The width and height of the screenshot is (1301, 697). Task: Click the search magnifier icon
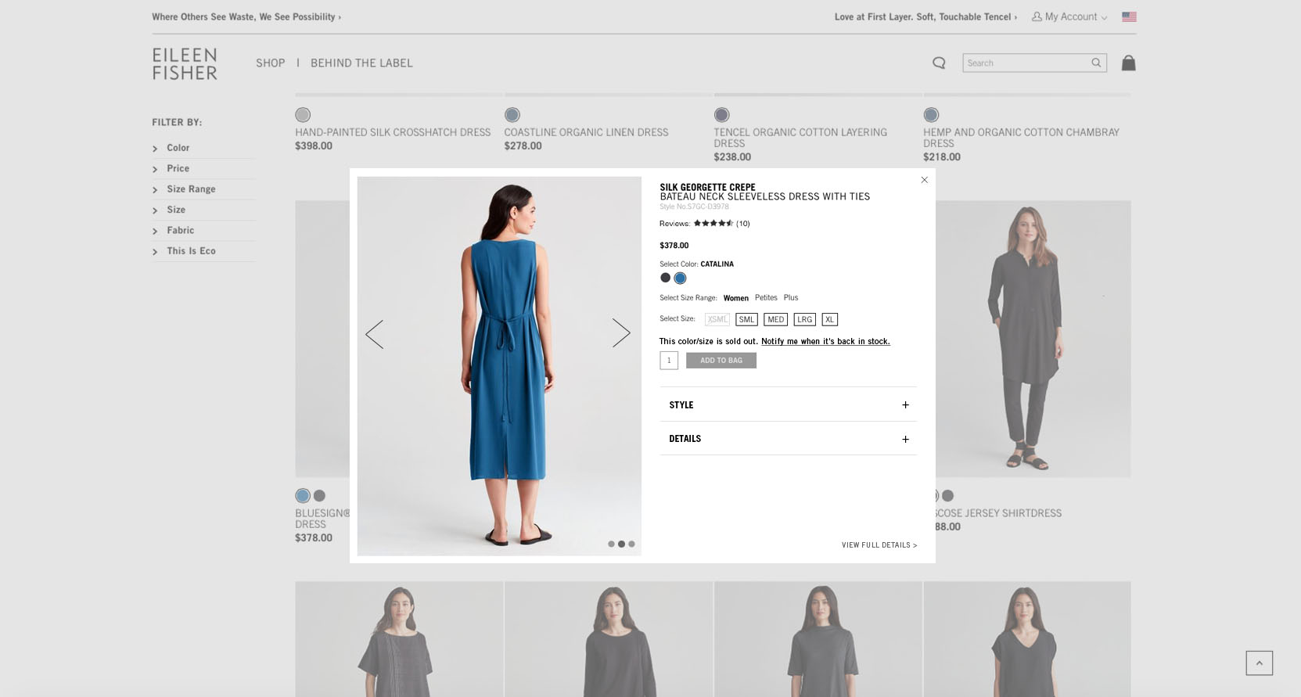(x=1096, y=63)
